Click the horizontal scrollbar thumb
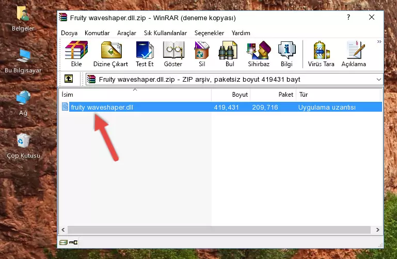Screen dimensions: 397x259 click(219, 230)
